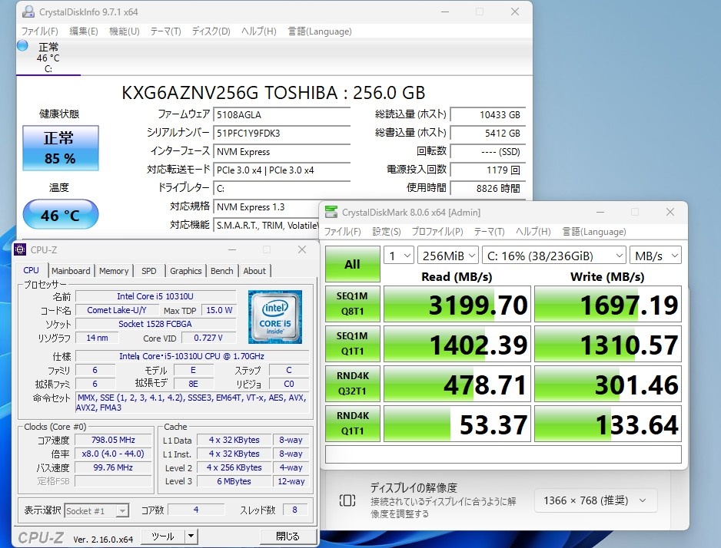
Task: Start the RND4K Q1T1 benchmark
Action: click(352, 424)
